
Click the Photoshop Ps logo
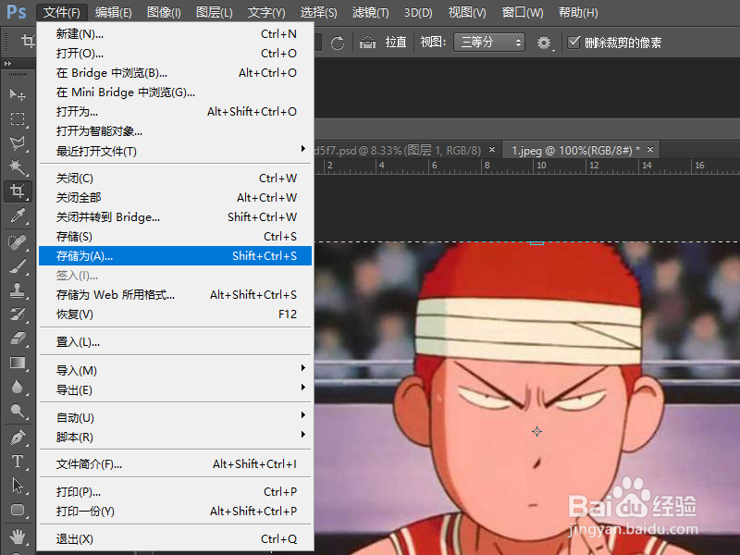17,11
